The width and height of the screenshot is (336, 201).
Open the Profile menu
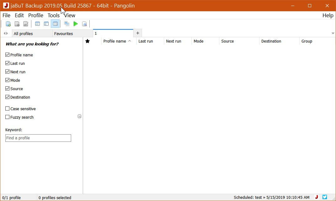(36, 15)
